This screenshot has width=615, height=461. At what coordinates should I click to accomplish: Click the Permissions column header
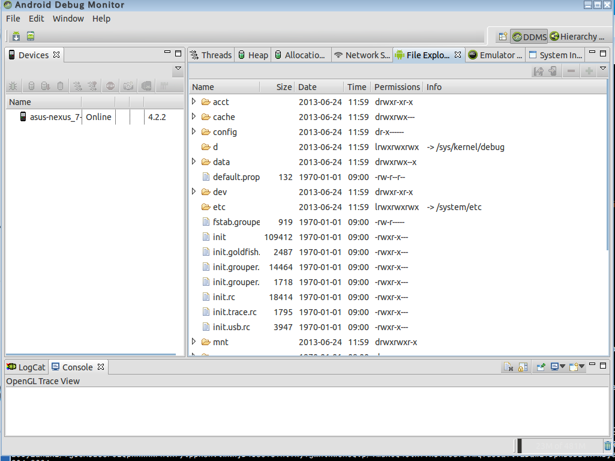point(397,86)
